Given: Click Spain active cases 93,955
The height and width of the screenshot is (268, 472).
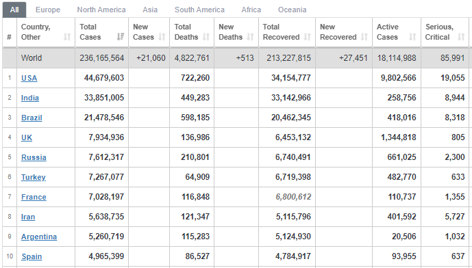Looking at the screenshot, I should point(404,256).
